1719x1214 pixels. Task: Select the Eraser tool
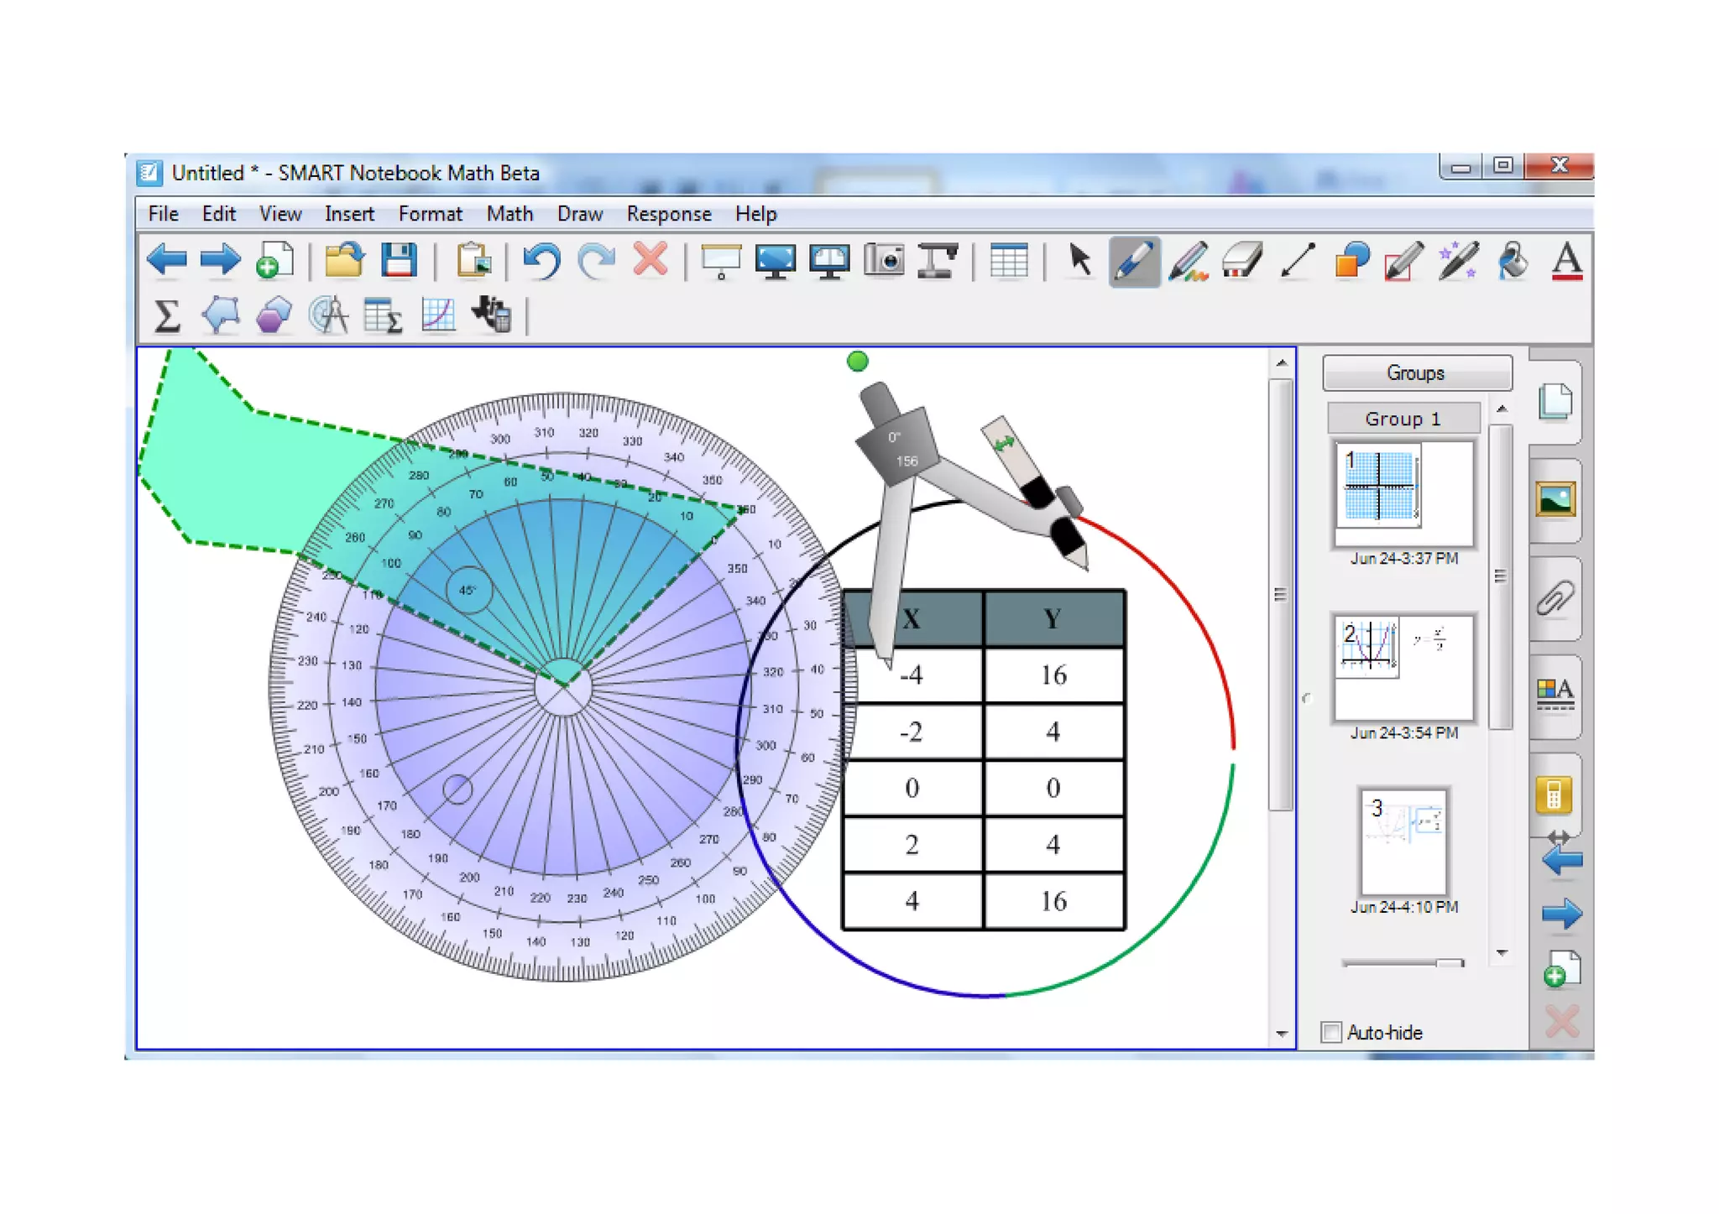(x=1242, y=261)
